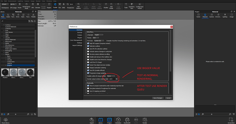
Task: Open the Hotkeys preferences category
Action: (80, 43)
